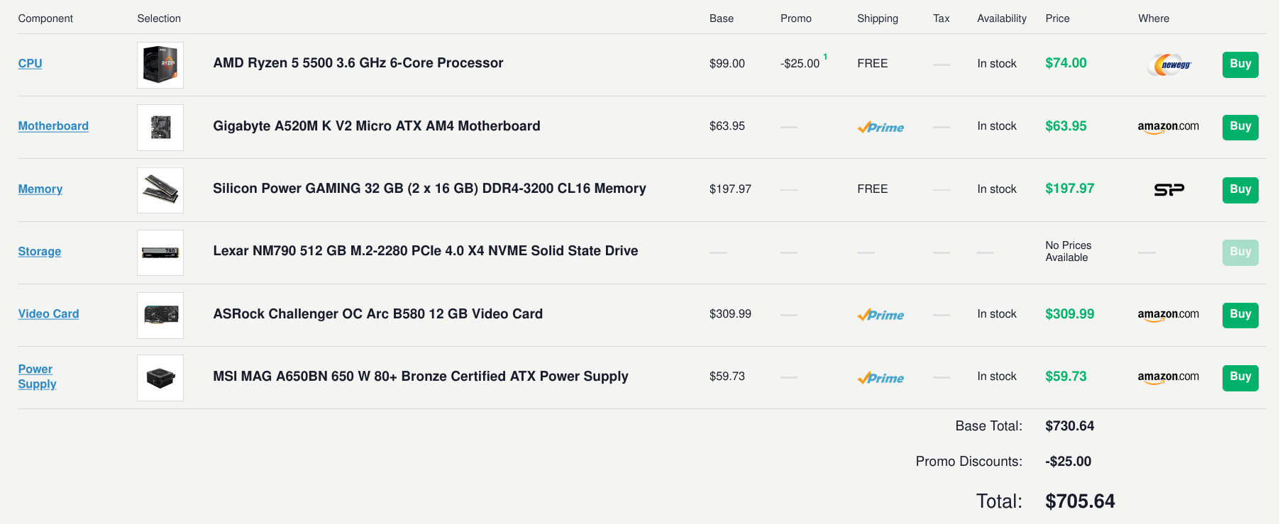Click the Silicon Power SP logo
The height and width of the screenshot is (524, 1280).
tap(1169, 189)
